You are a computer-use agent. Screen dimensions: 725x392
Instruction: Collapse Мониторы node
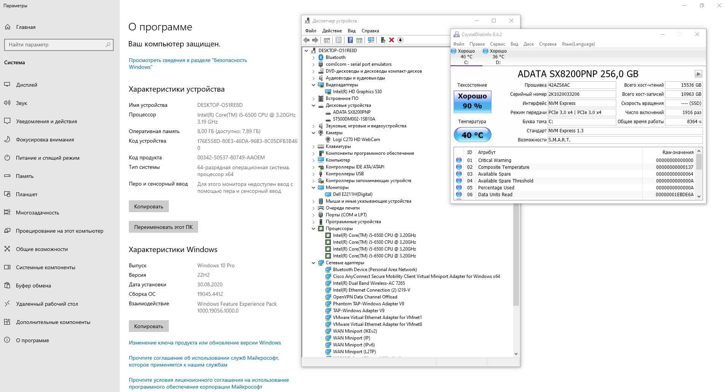(314, 187)
